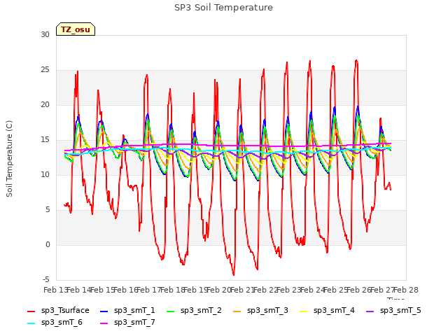Click the SP3 Soil Temperature chart title
This screenshot has height=336, width=448.
point(223,8)
